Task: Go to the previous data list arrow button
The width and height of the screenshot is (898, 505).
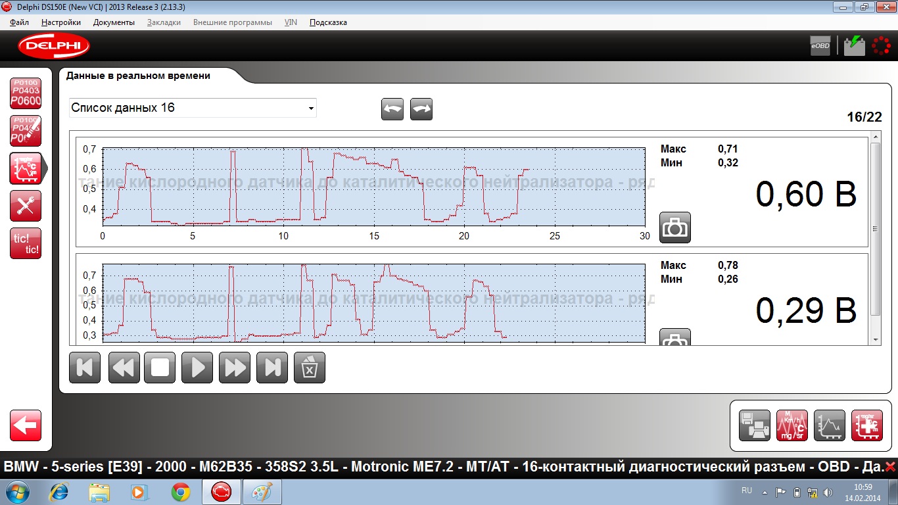Action: 392,109
